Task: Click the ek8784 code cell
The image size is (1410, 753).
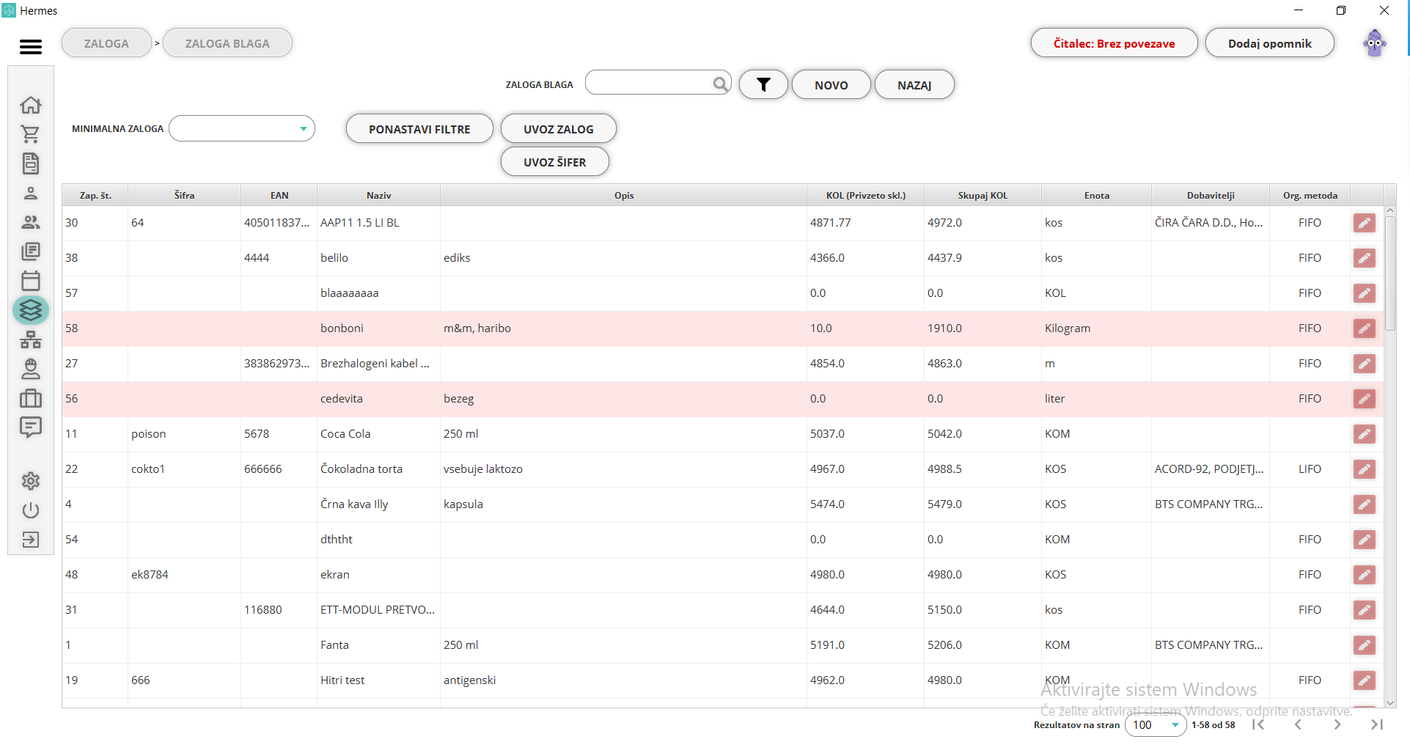Action: coord(184,575)
